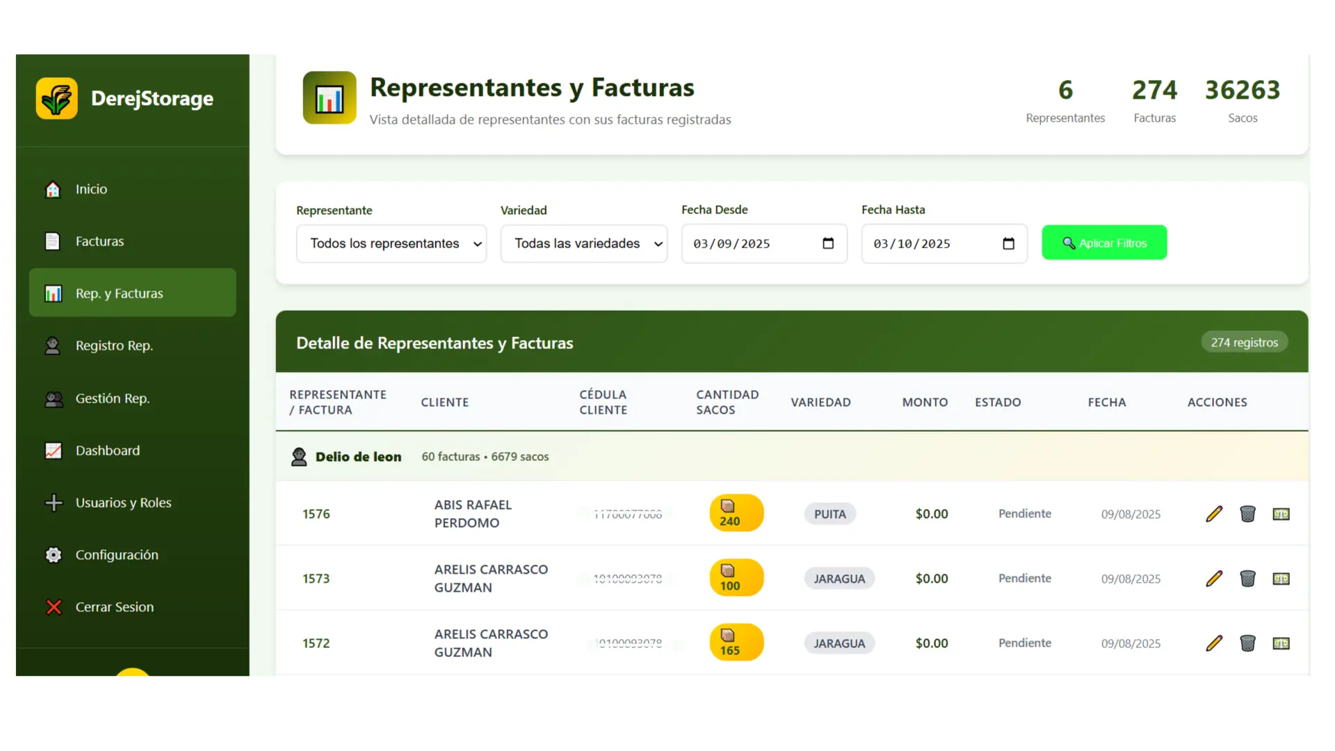Image resolution: width=1335 pixels, height=751 pixels.
Task: Click the money payment icon for invoice 1573
Action: (x=1281, y=579)
